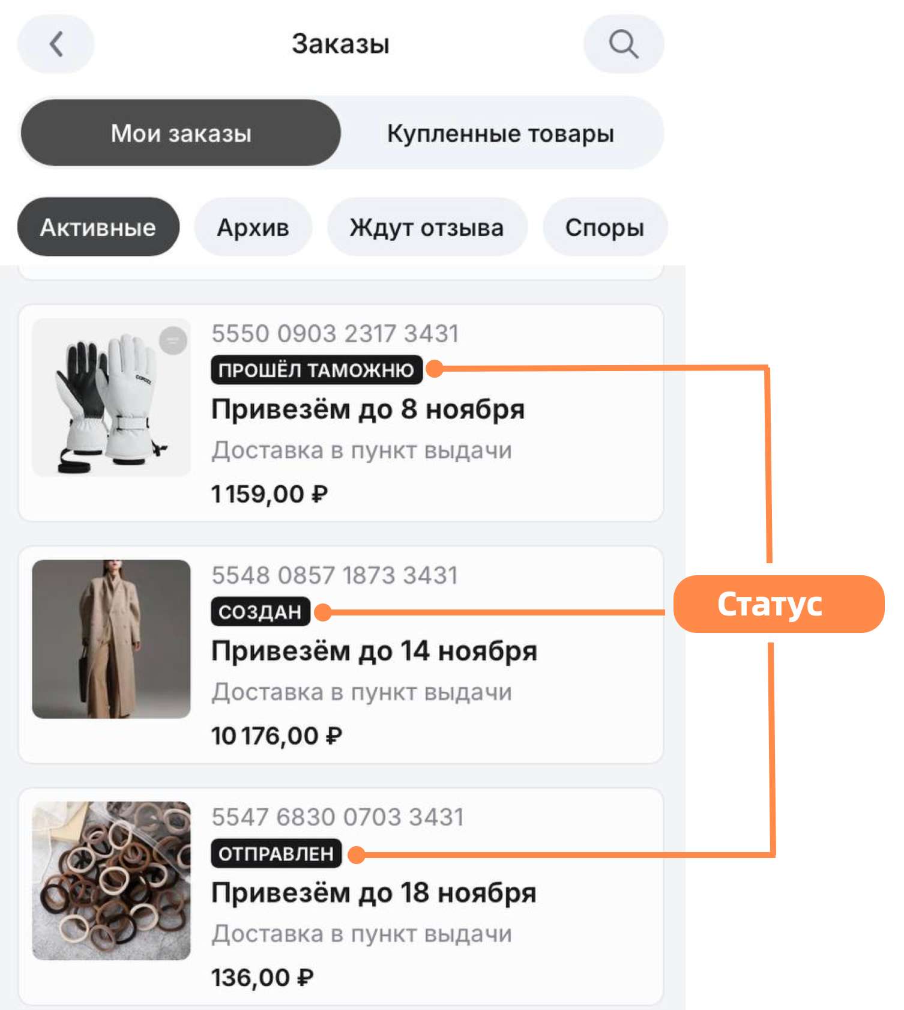This screenshot has height=1010, width=904.
Task: Open the white ski gloves thumbnail
Action: [x=111, y=397]
